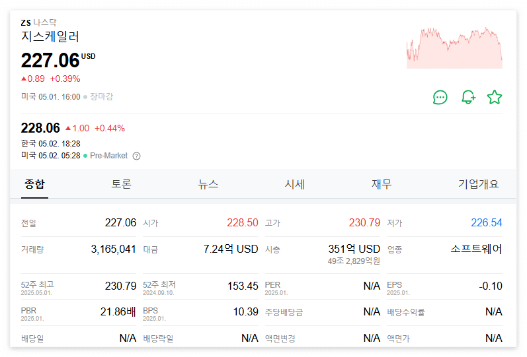Click the Pre-Market status label
This screenshot has width=527, height=357.
click(x=108, y=156)
